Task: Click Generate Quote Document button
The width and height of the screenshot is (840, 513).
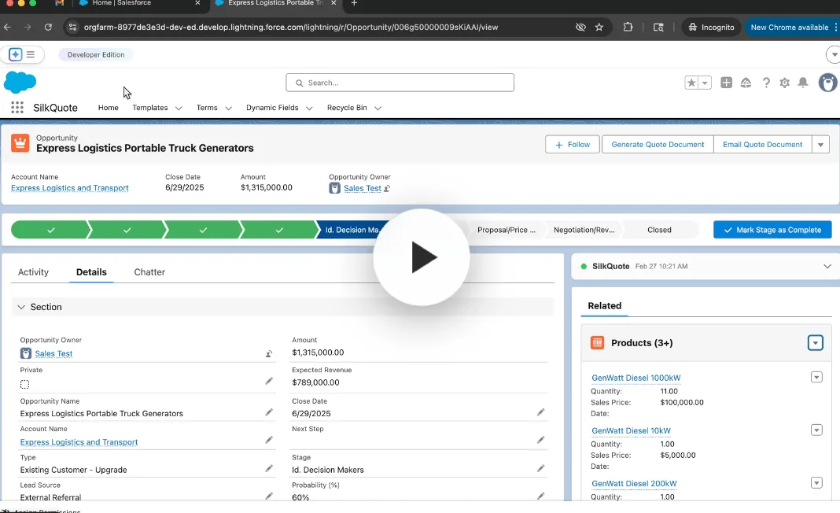Action: click(657, 145)
